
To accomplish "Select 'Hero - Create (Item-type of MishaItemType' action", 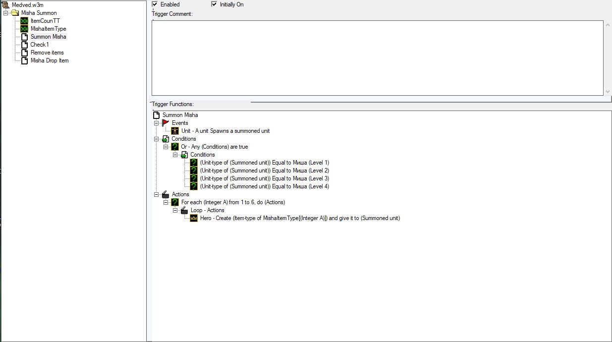I will click(300, 218).
